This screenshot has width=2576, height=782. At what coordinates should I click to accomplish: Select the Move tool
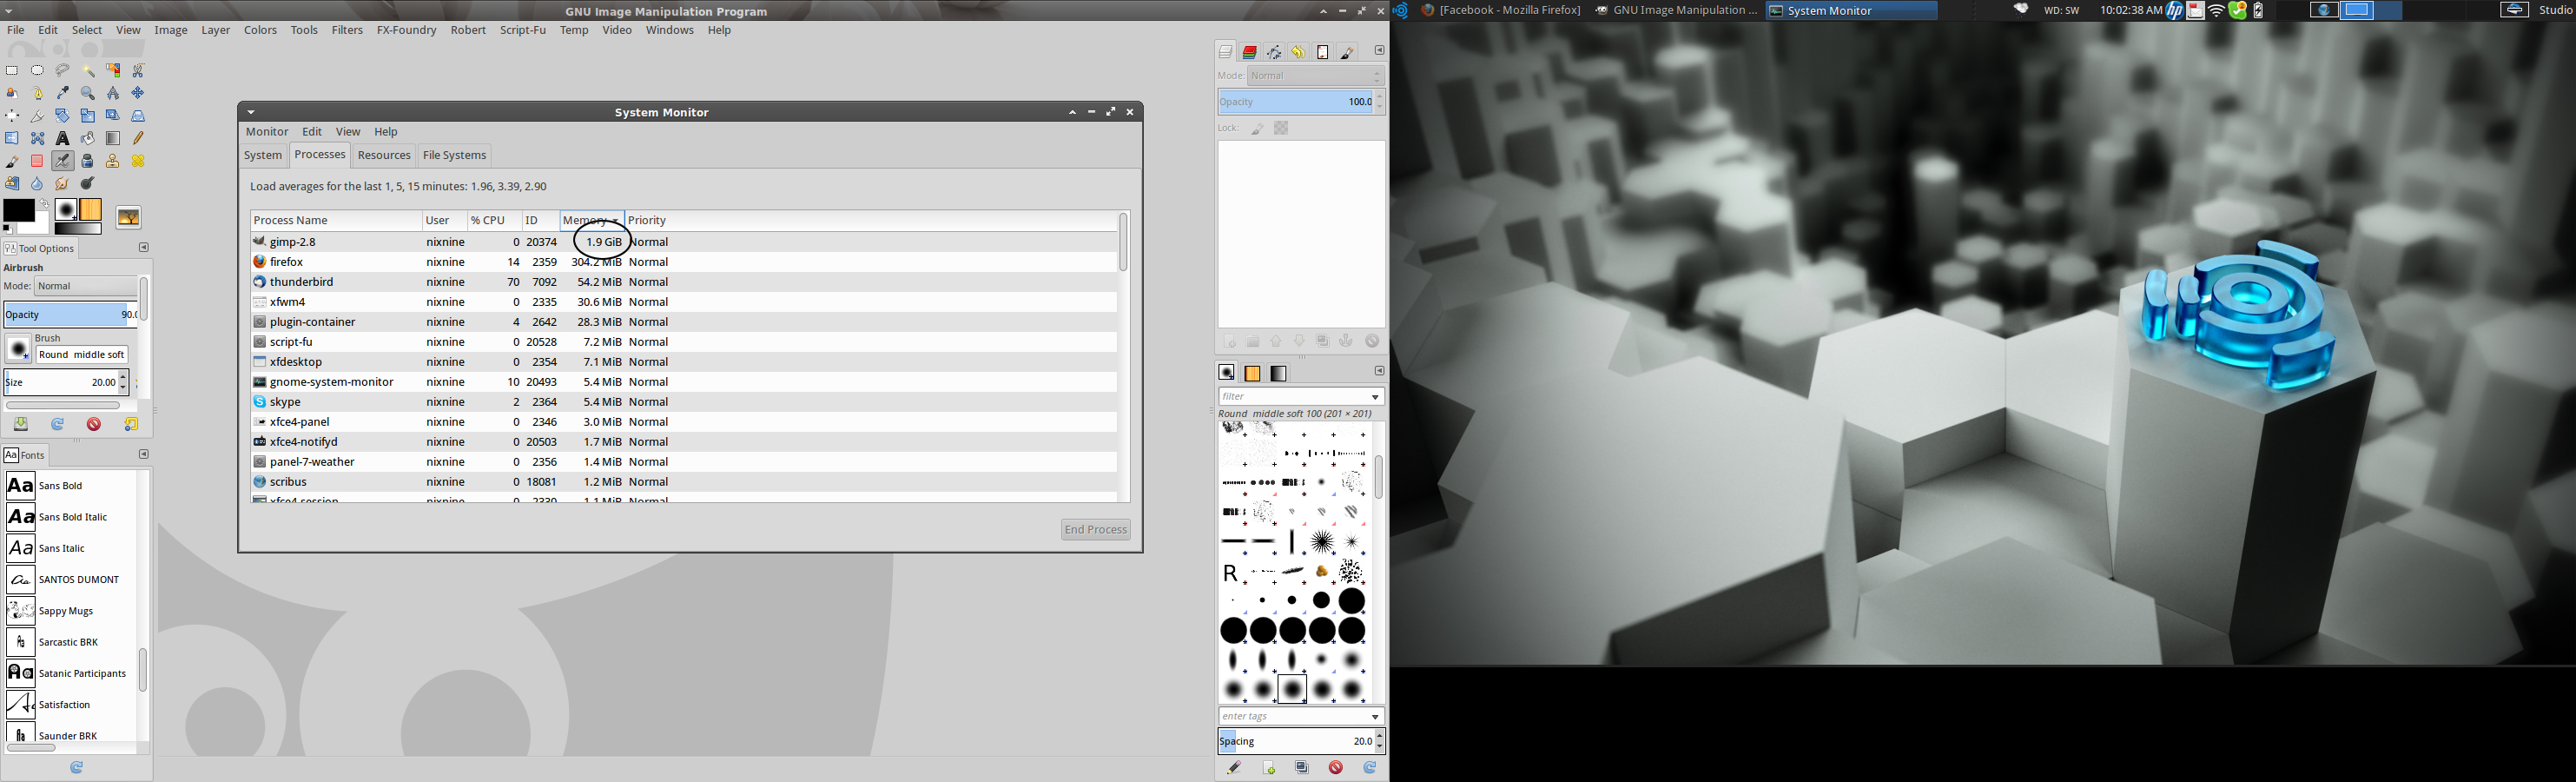[138, 93]
